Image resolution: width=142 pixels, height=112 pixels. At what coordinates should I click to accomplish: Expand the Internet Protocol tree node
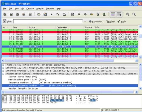click(x=3, y=71)
